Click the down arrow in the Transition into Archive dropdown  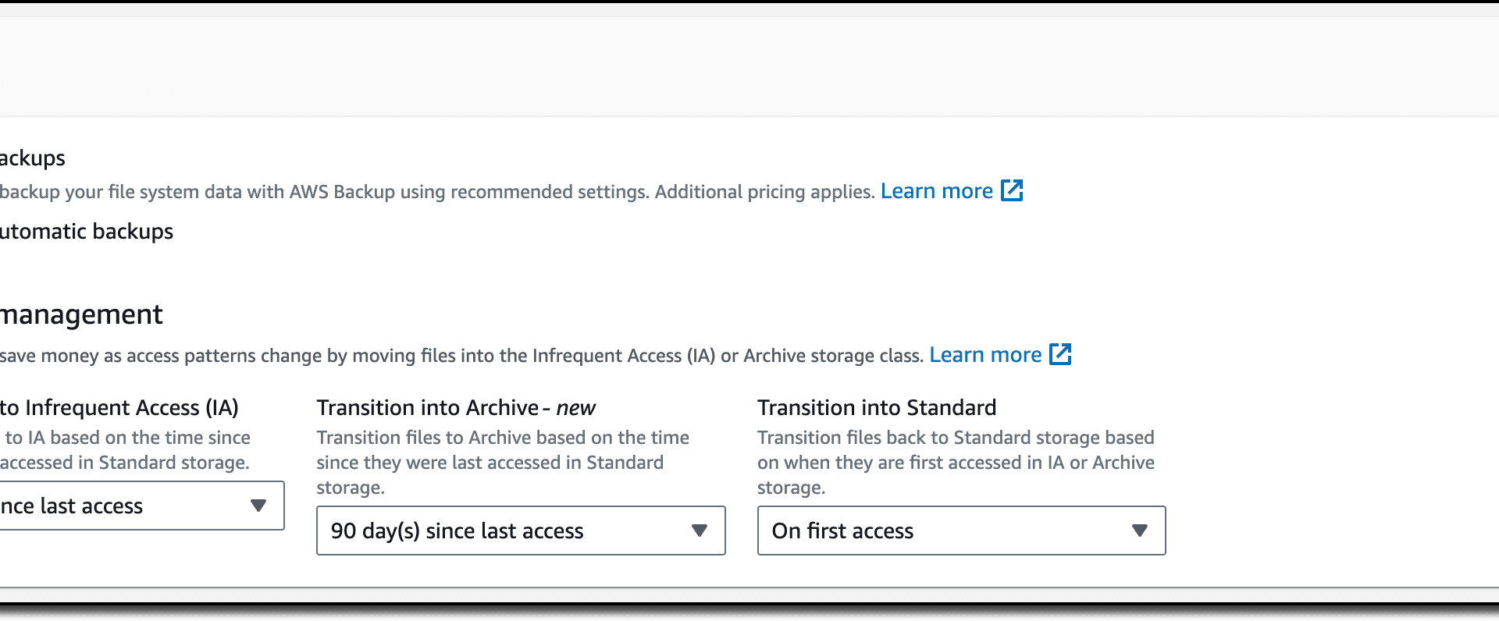coord(700,531)
